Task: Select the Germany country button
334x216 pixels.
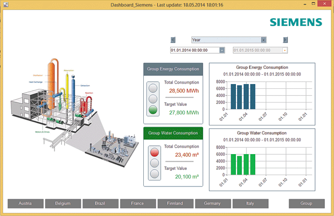Action: [213, 204]
